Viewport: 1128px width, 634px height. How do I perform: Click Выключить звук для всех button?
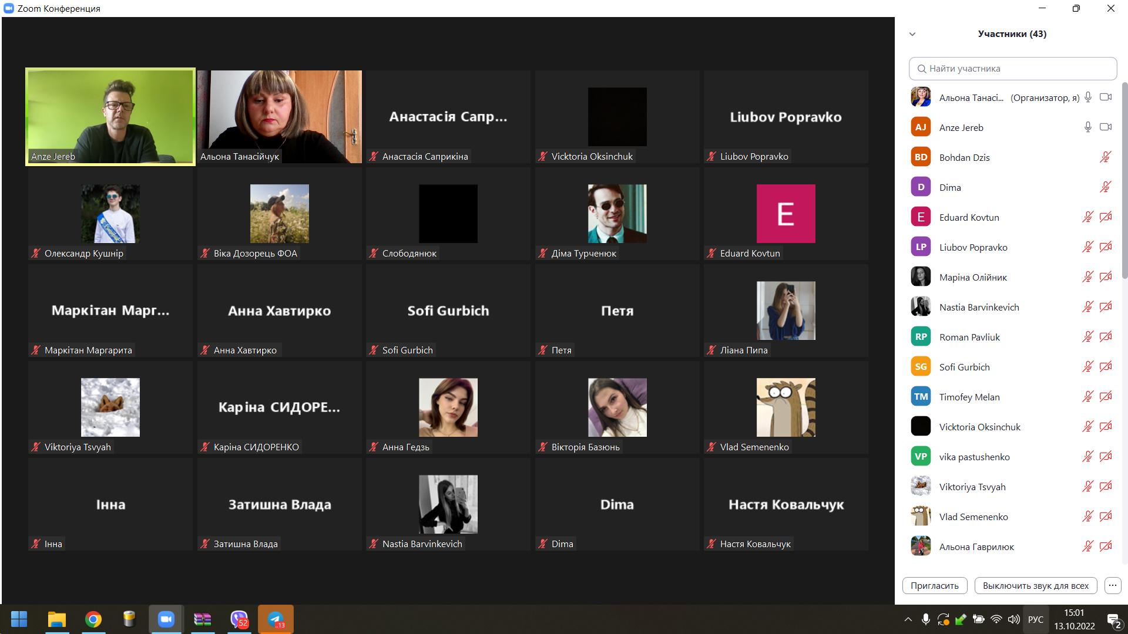1035,585
